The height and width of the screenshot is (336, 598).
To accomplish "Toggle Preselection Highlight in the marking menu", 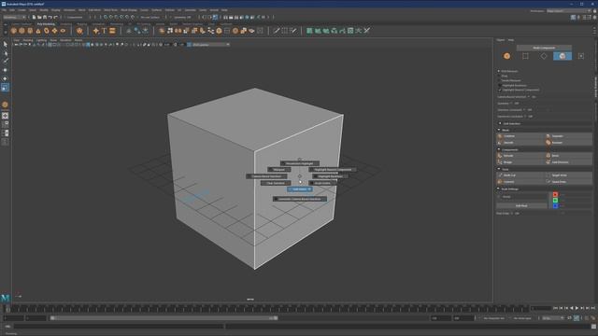I will point(299,163).
